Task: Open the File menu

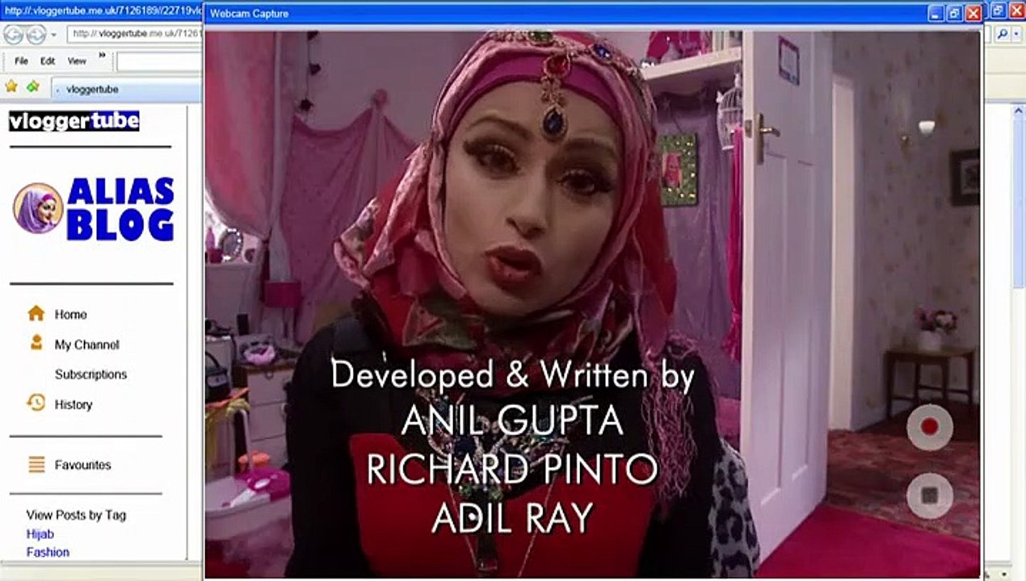Action: [x=22, y=61]
